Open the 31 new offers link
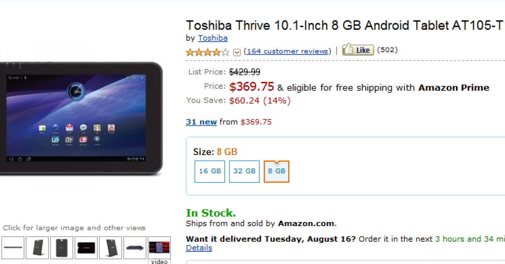Image resolution: width=505 pixels, height=264 pixels. pyautogui.click(x=201, y=122)
